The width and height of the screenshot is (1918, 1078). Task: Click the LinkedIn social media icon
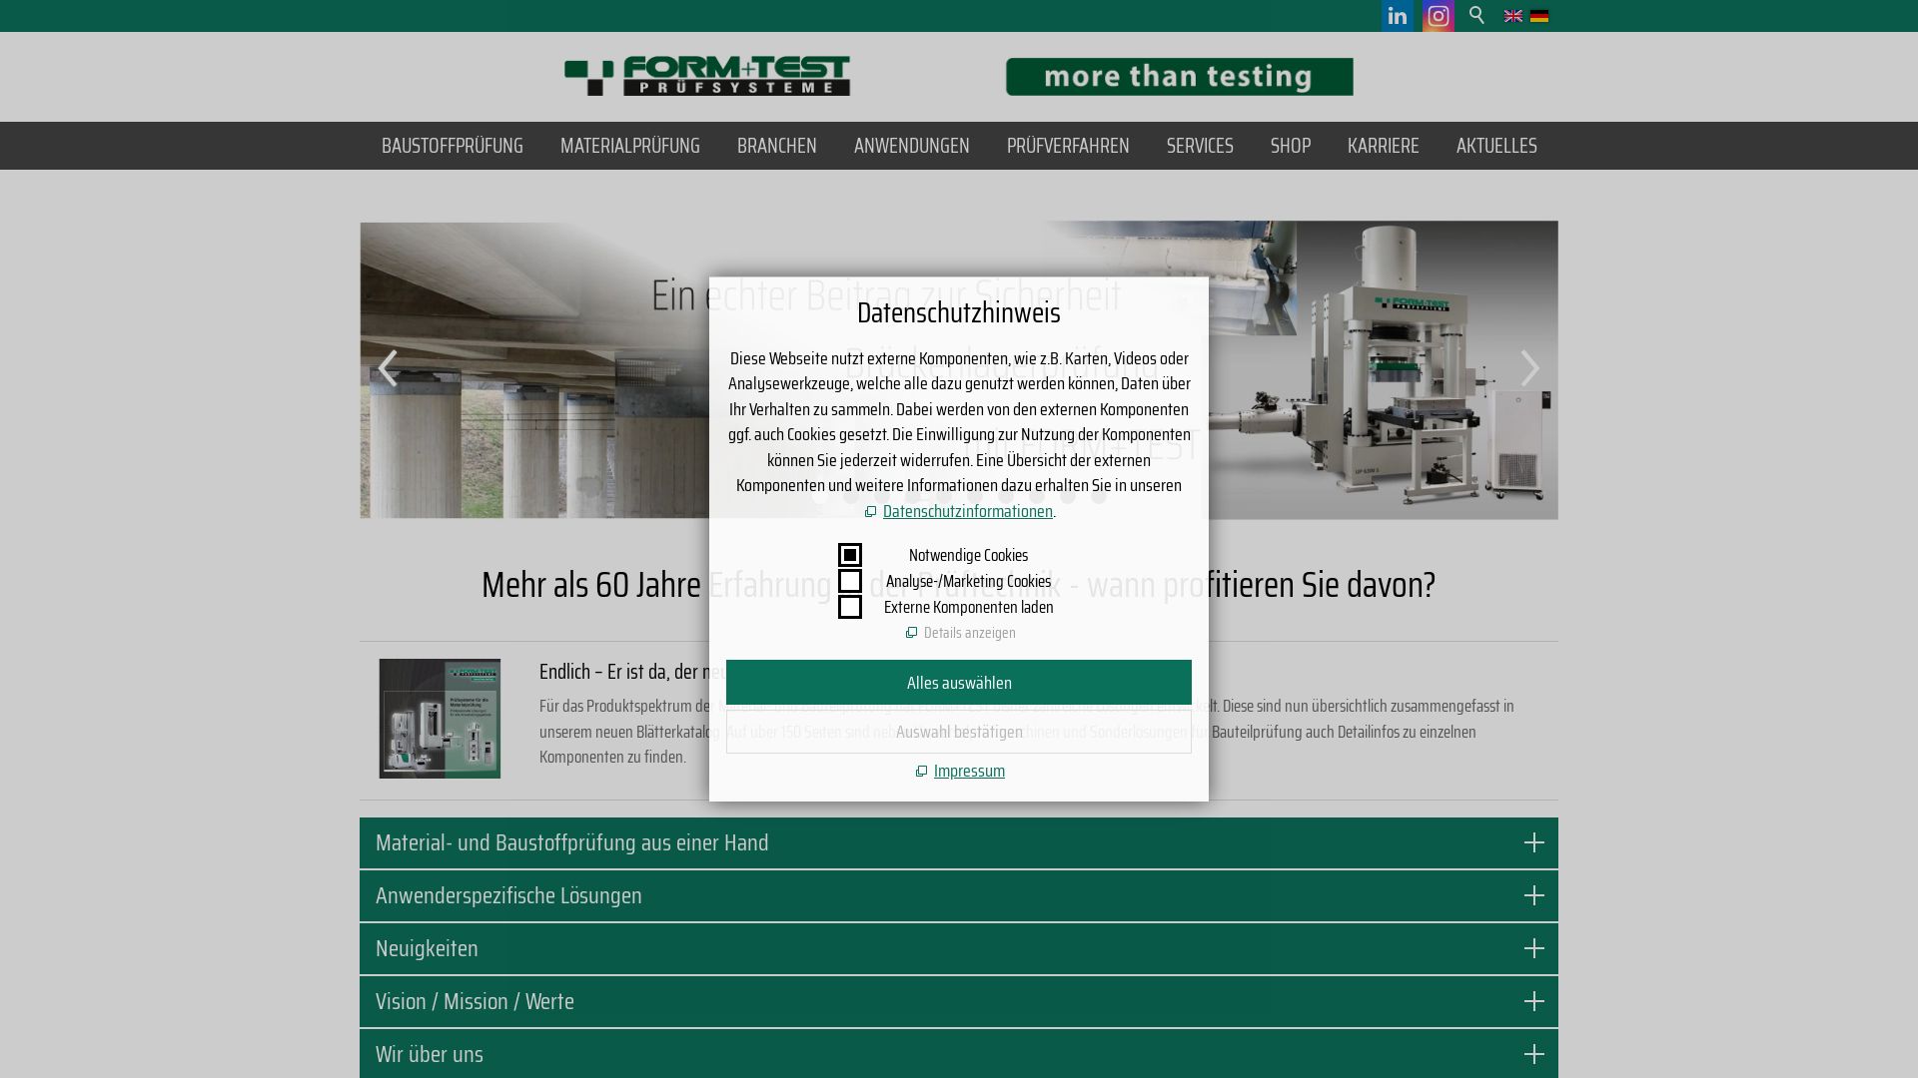point(1398,16)
